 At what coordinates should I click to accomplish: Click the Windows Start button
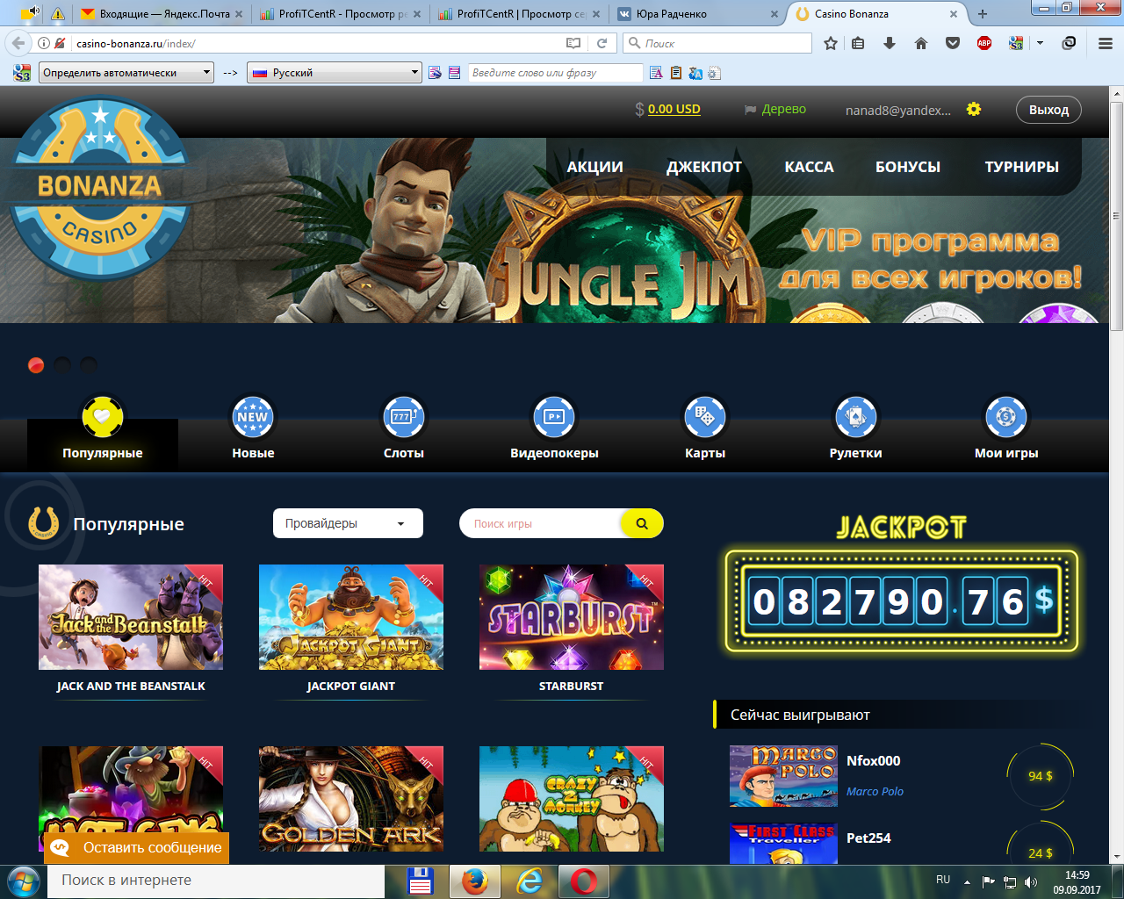click(x=22, y=881)
